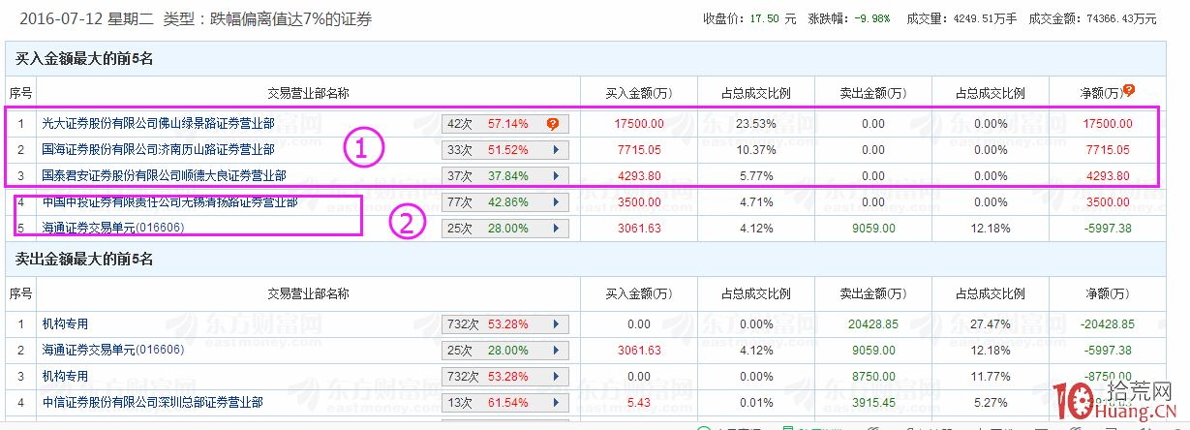Open 国海证券济南历山路证券营业部 link
The image size is (1190, 430).
pyautogui.click(x=158, y=150)
